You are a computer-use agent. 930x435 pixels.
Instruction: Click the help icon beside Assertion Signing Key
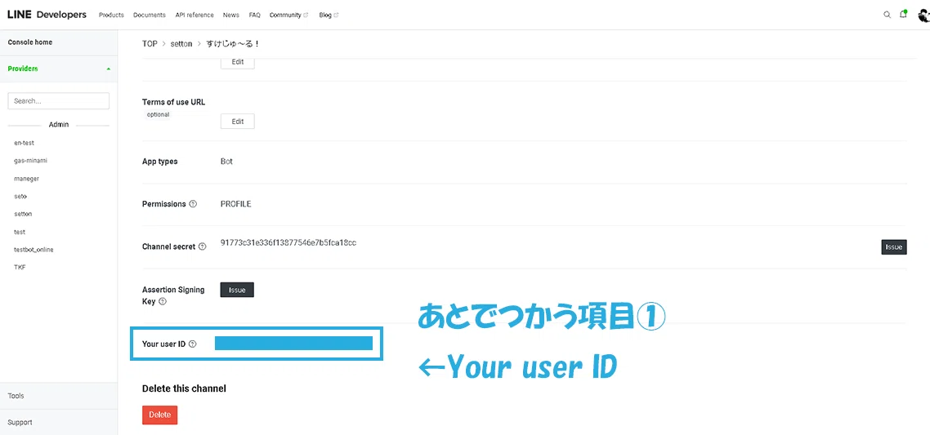pyautogui.click(x=163, y=301)
